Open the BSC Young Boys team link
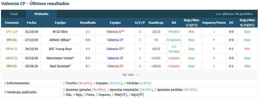This screenshot has height=98, width=259. point(60,49)
